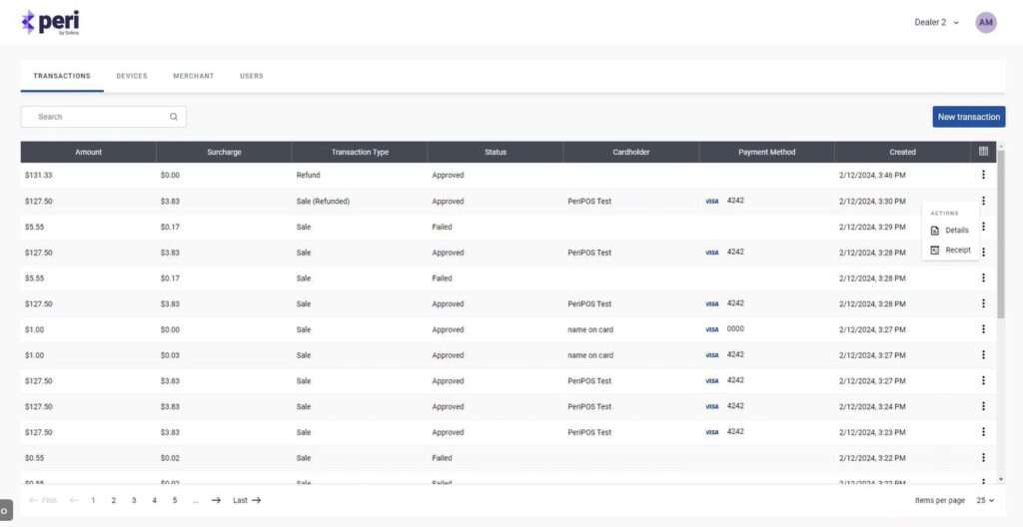The width and height of the screenshot is (1023, 527).
Task: Open the column chooser grid icon
Action: [x=983, y=152]
